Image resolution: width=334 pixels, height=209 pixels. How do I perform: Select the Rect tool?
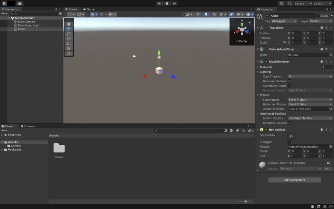tap(69, 43)
